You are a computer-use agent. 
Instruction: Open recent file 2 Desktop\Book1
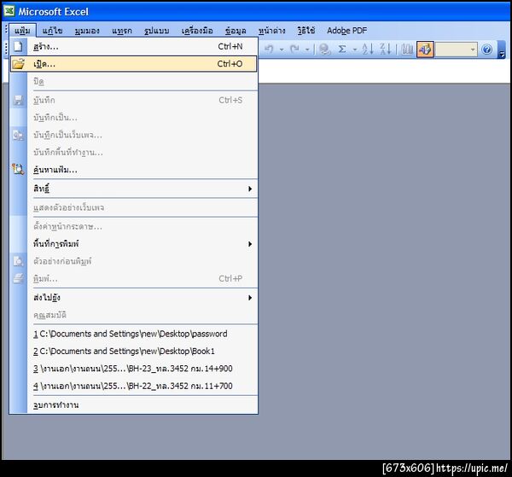134,351
